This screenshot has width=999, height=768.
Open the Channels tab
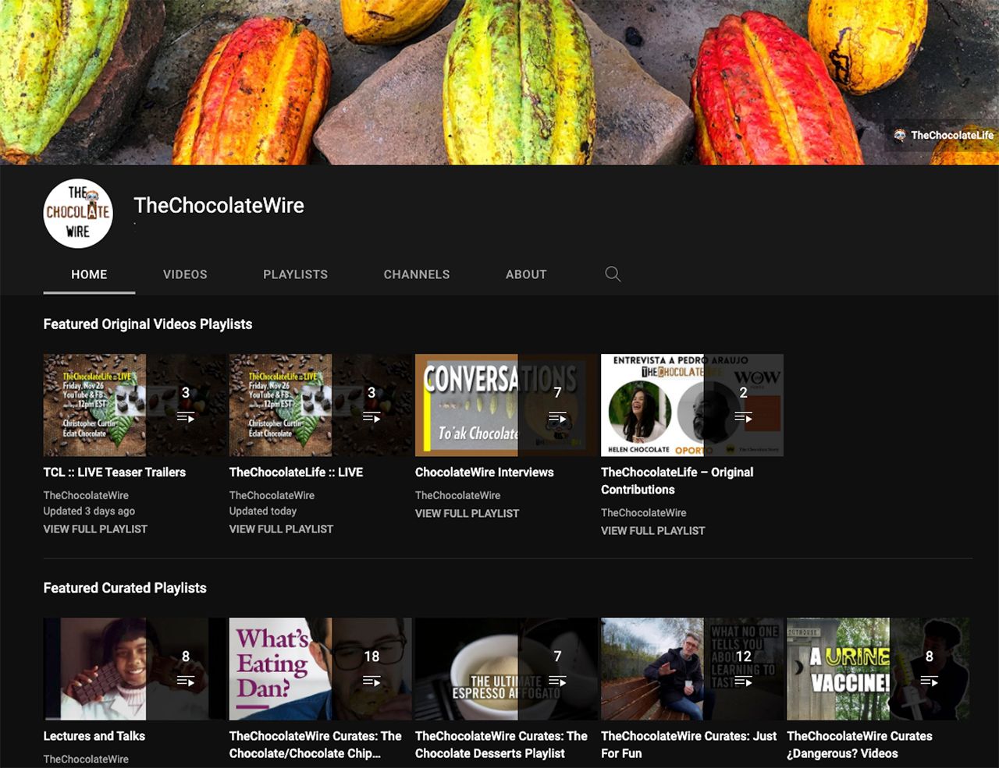pos(417,274)
